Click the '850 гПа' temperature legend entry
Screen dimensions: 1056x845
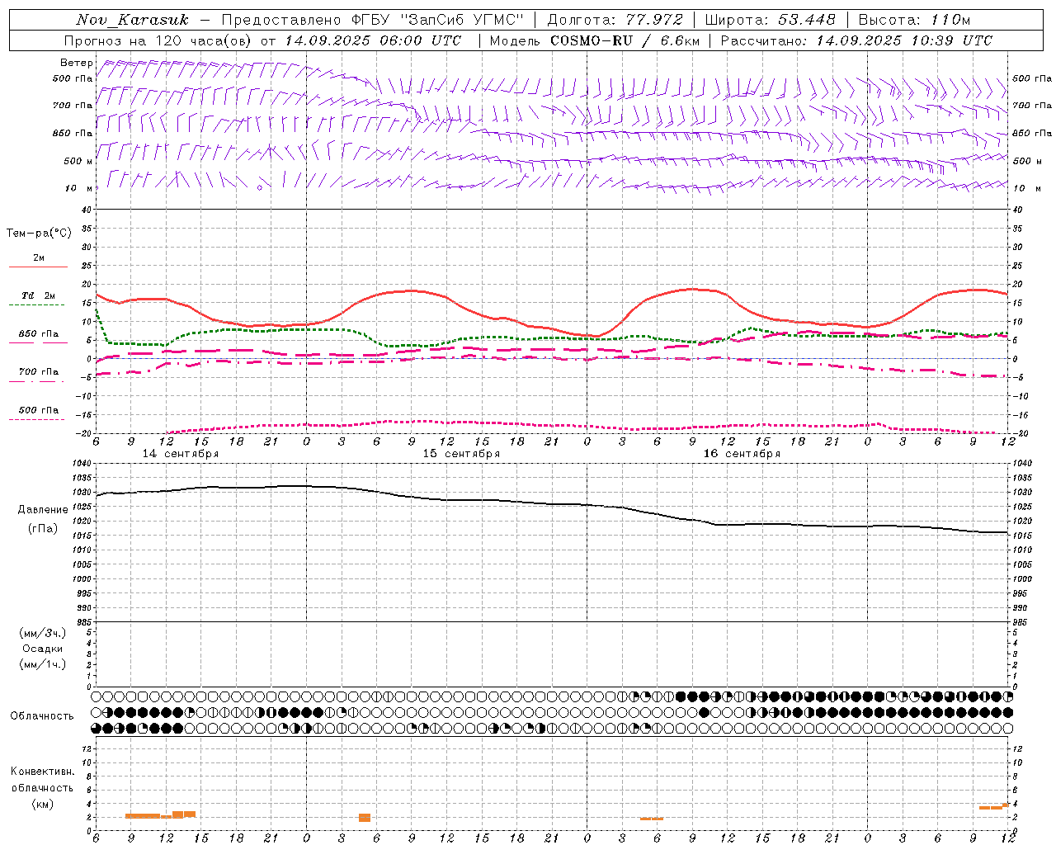39,333
